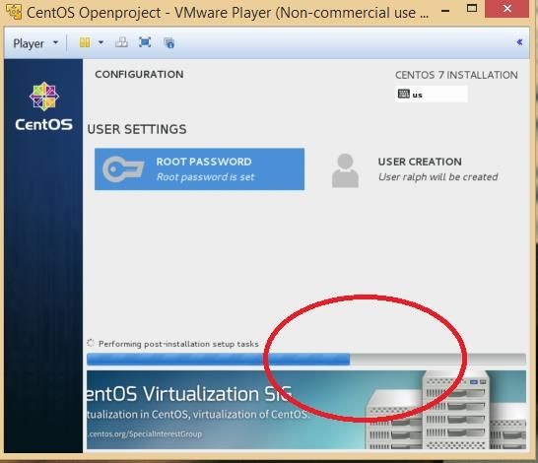Expand the power options dropdown arrow
Screen dimensions: 538x463
101,43
